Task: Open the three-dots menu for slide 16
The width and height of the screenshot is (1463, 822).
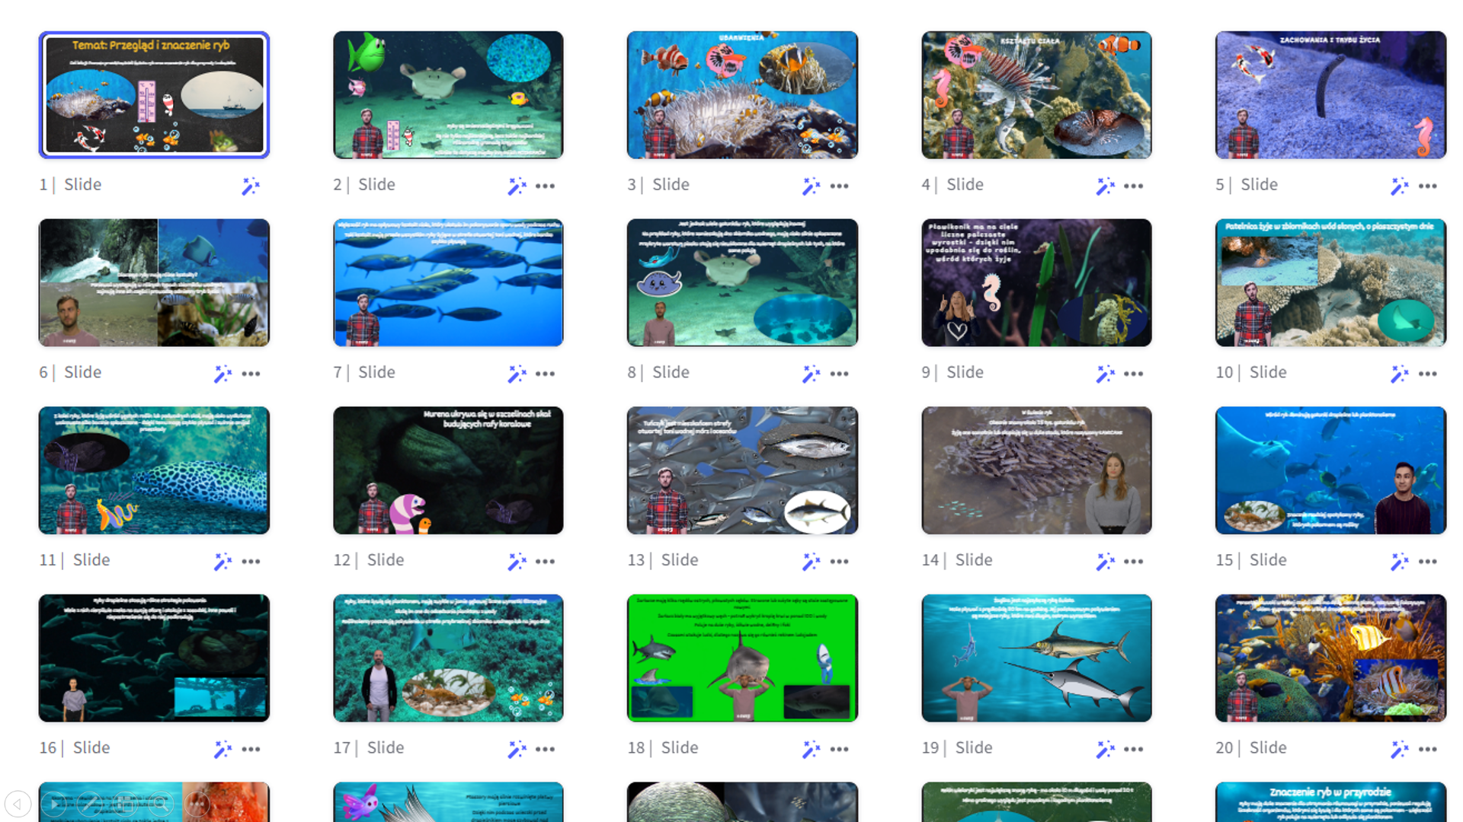Action: 251,750
